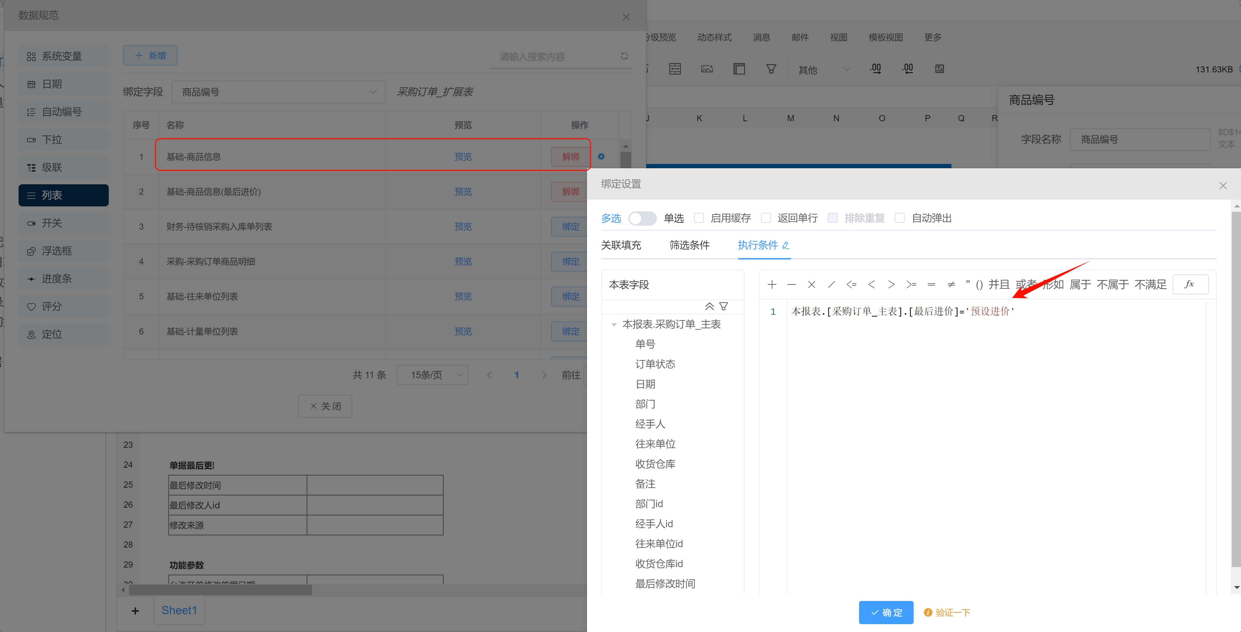This screenshot has height=632, width=1241.
Task: Click 解绑 for 基础-商品信息
Action: tap(571, 156)
